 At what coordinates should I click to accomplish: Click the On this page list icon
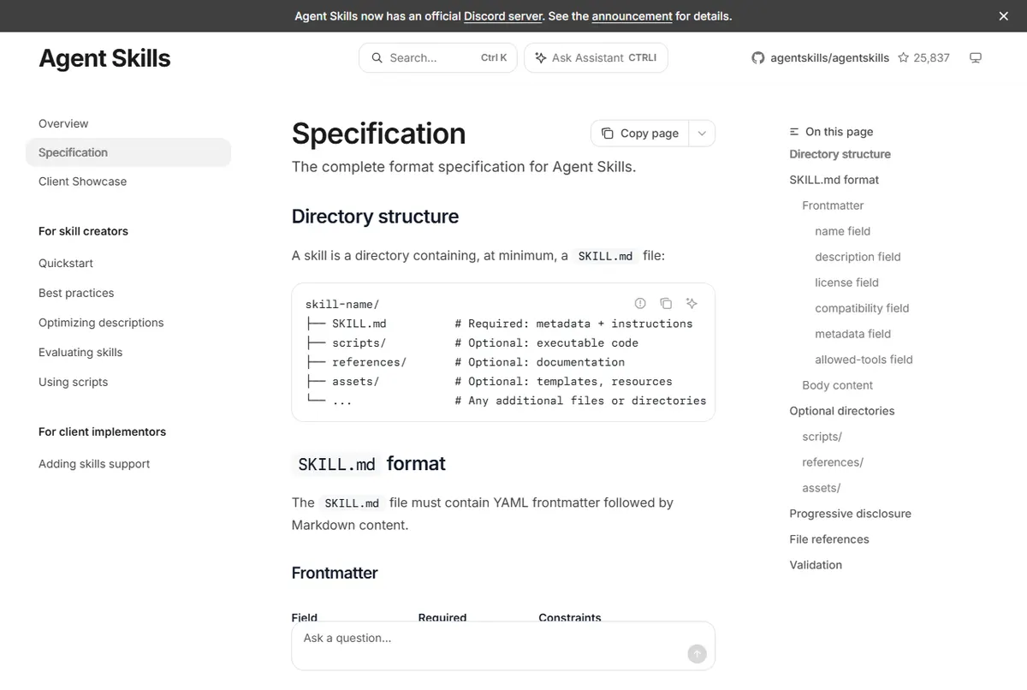coord(794,132)
